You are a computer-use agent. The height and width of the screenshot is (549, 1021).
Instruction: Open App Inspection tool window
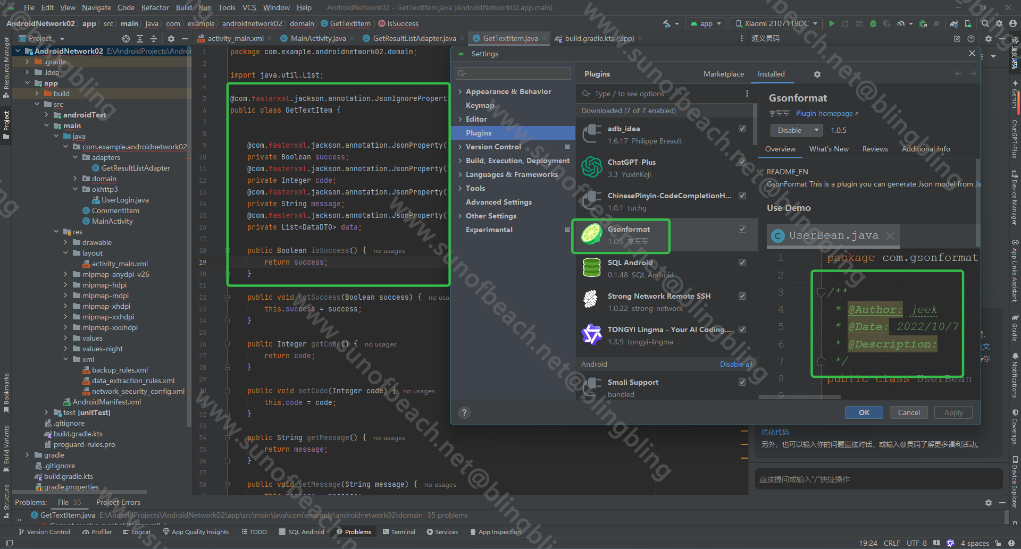pyautogui.click(x=495, y=531)
